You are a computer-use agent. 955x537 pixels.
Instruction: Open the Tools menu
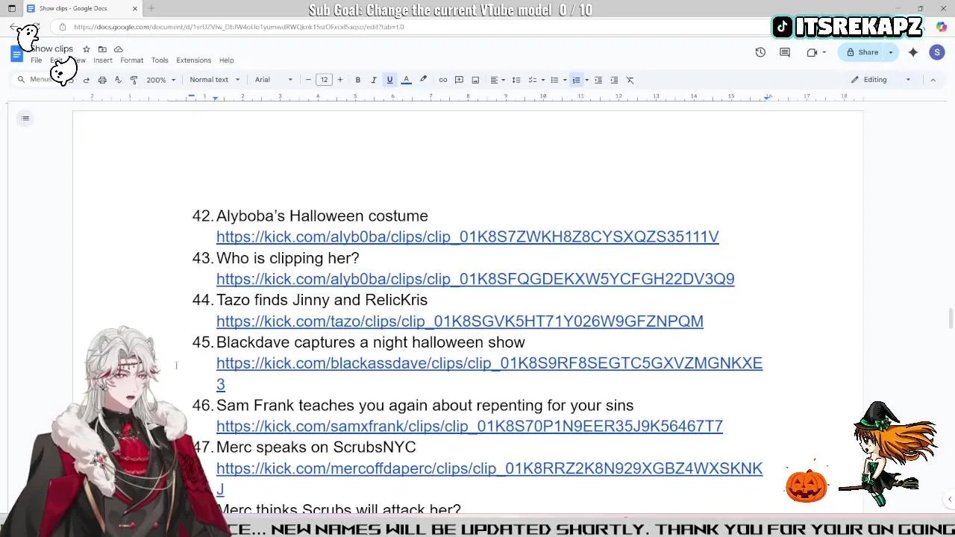160,60
